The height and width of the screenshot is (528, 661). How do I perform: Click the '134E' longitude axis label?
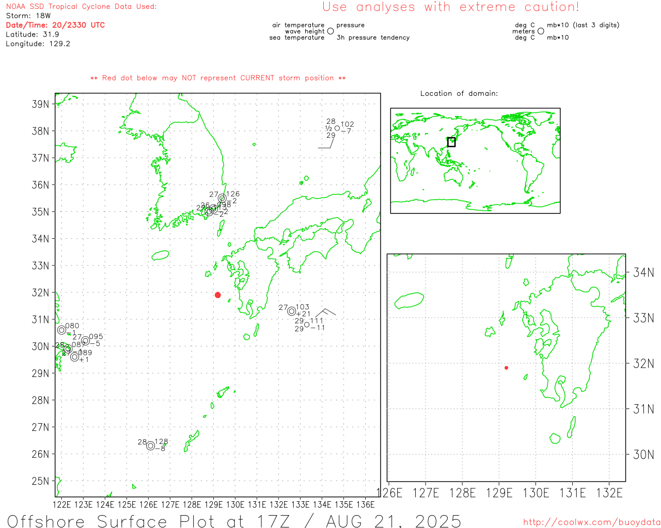tap(322, 504)
